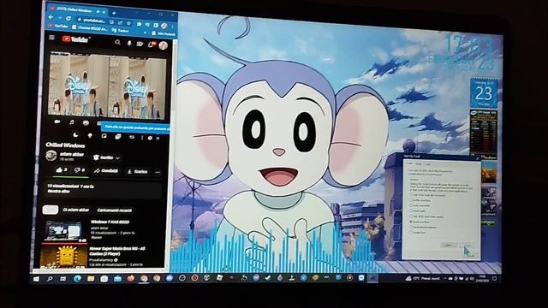Image resolution: width=548 pixels, height=308 pixels.
Task: Select the High IRQL fault (User-mode) option
Action: coord(426,216)
